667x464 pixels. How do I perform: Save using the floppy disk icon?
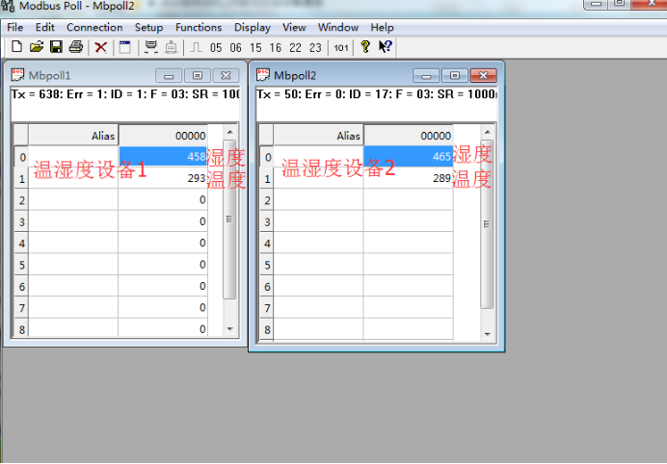pos(56,47)
